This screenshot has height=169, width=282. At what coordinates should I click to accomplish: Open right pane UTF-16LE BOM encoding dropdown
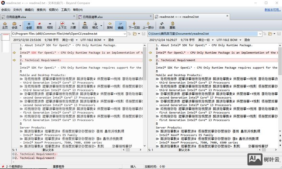pos(229,40)
